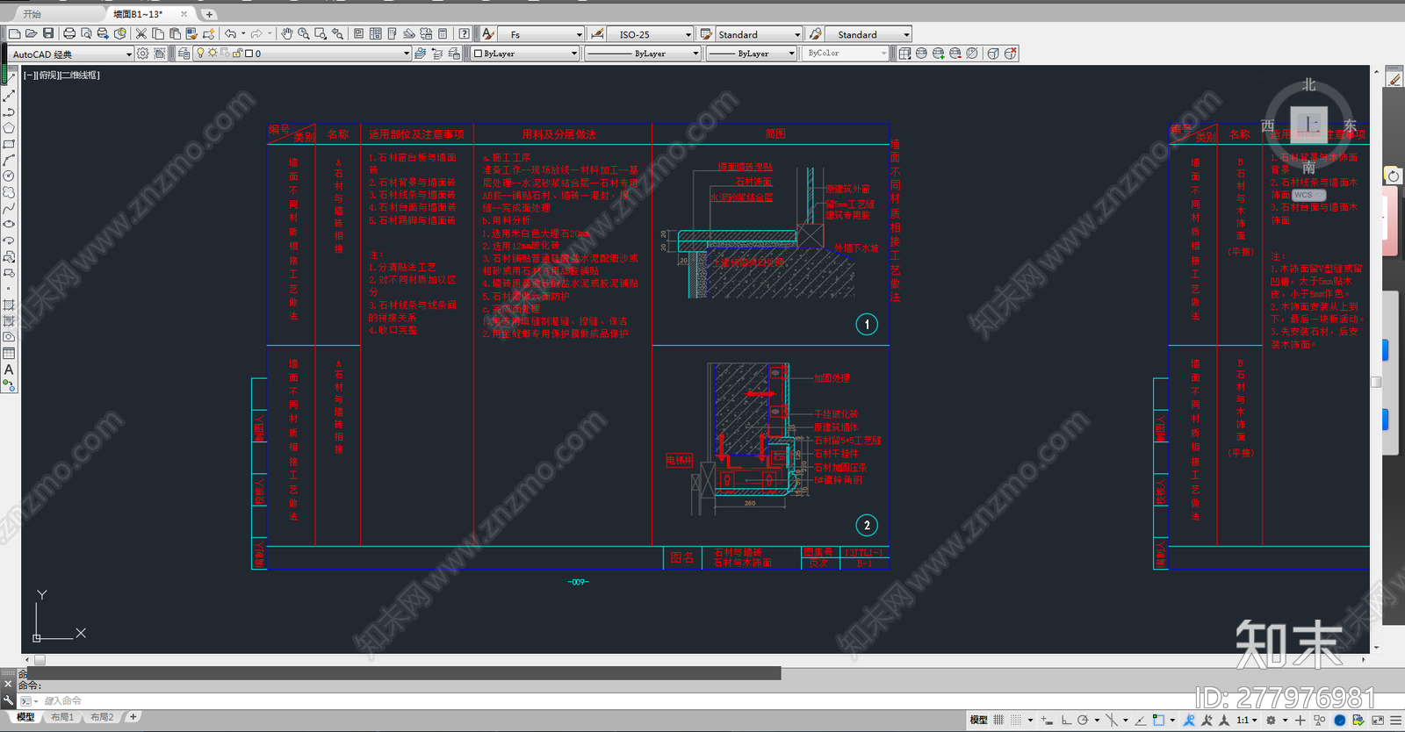Copy selection using Copy icon
Viewport: 1405px width, 732px height.
coord(158,33)
